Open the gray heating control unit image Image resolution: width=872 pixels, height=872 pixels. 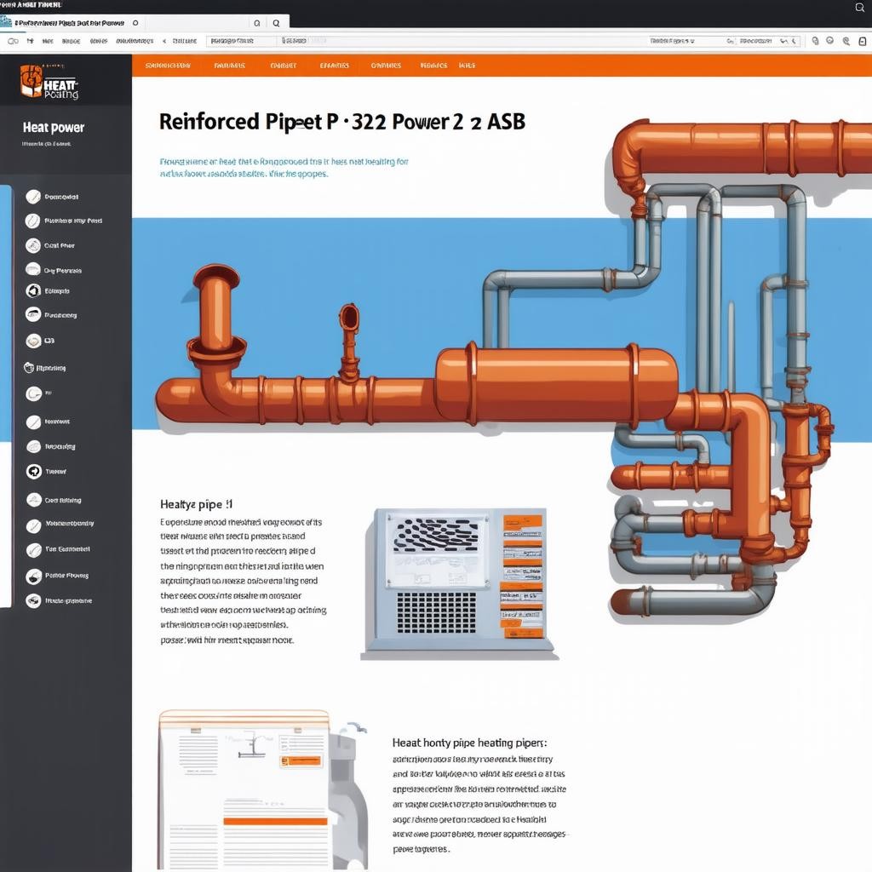459,582
